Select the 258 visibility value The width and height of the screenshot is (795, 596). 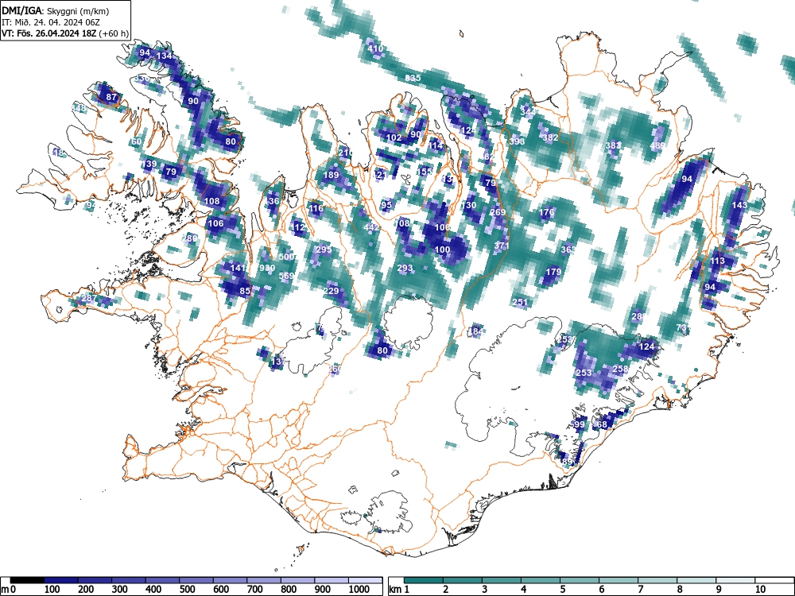[x=621, y=369]
